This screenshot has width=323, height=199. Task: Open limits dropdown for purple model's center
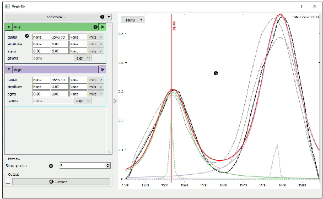[x=95, y=80]
